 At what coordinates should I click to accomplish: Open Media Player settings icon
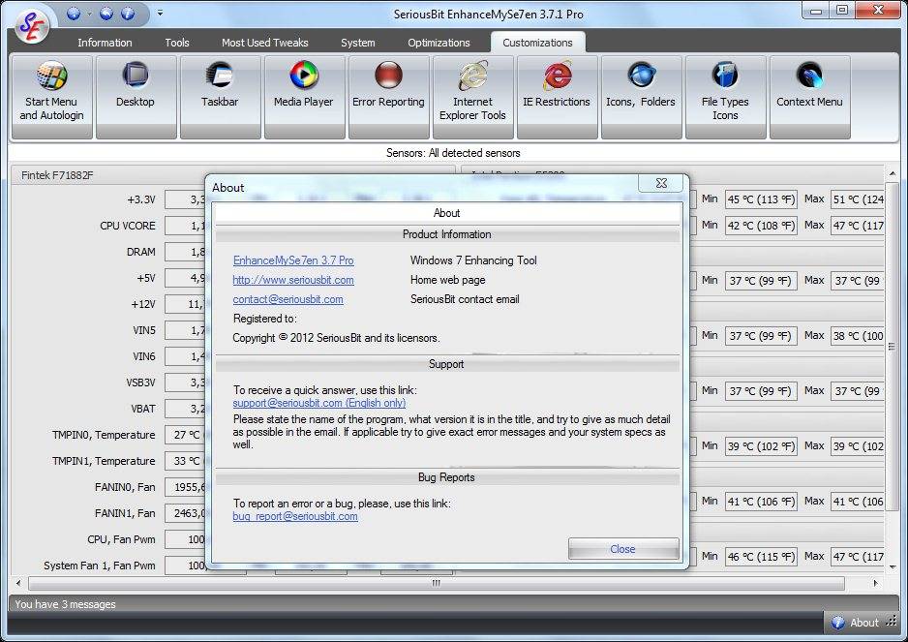[304, 97]
